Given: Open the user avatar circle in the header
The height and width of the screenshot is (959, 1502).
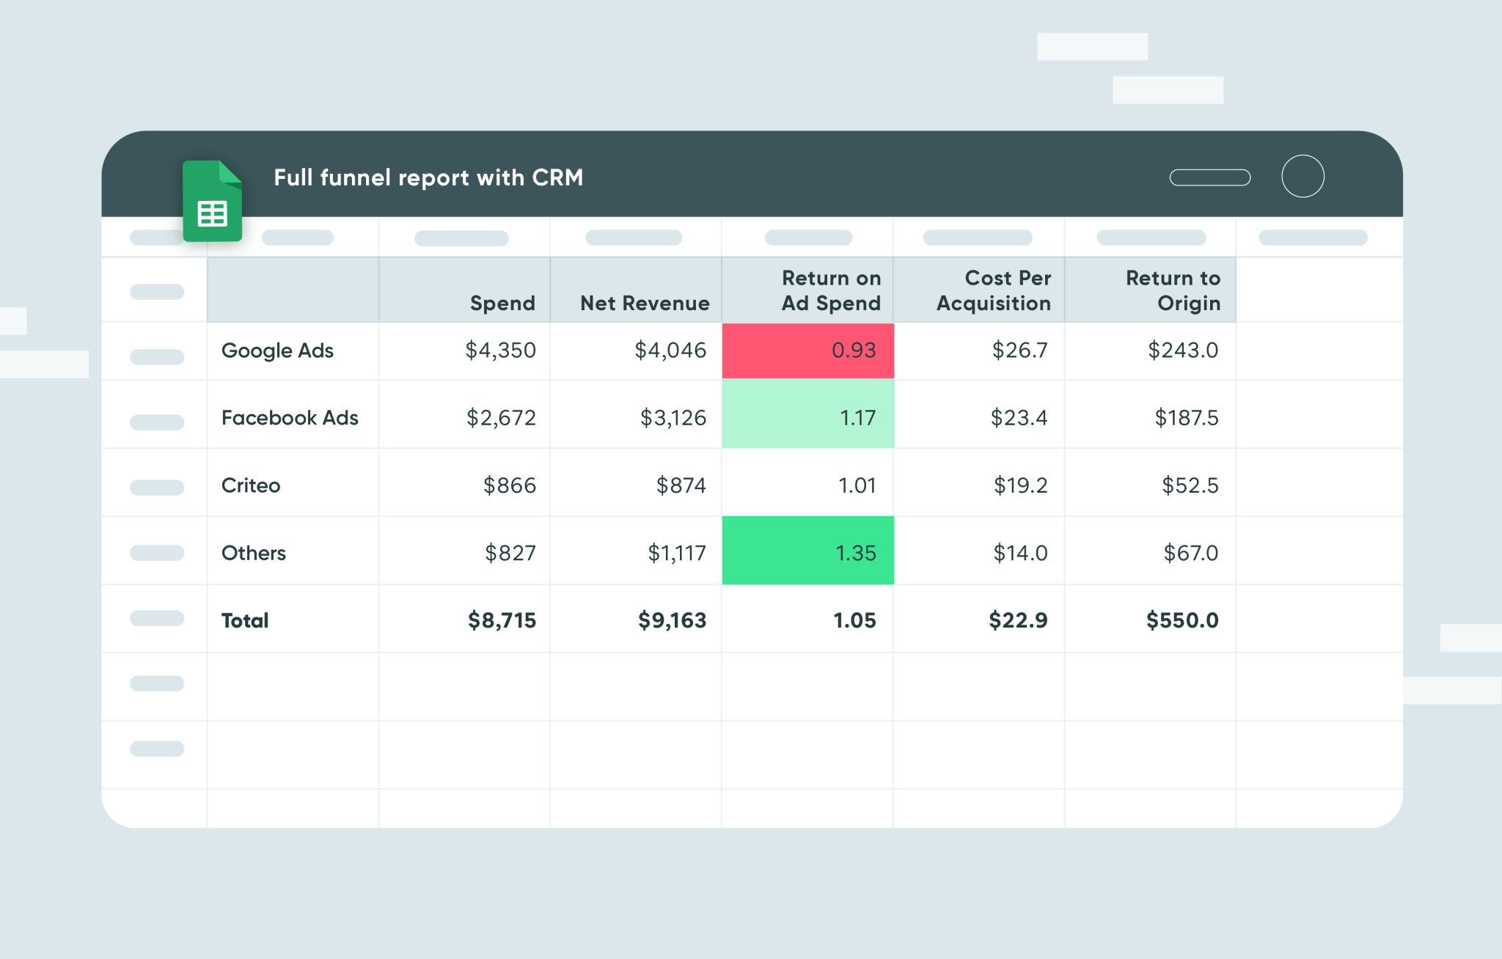Looking at the screenshot, I should click(x=1303, y=176).
